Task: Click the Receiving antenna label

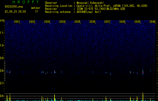Action: 58,12
